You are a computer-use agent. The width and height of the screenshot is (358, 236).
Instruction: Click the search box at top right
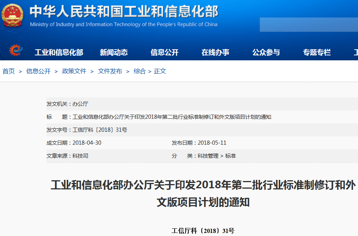(x=309, y=24)
